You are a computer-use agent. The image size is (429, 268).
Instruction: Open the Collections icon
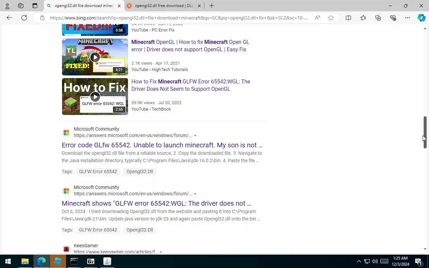[378, 18]
